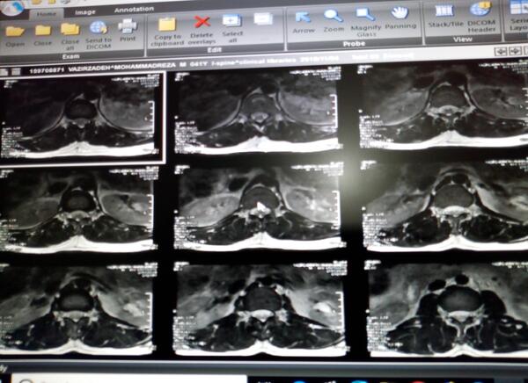The image size is (528, 383).
Task: Select the top-right axial MRI slice
Action: [x=443, y=105]
